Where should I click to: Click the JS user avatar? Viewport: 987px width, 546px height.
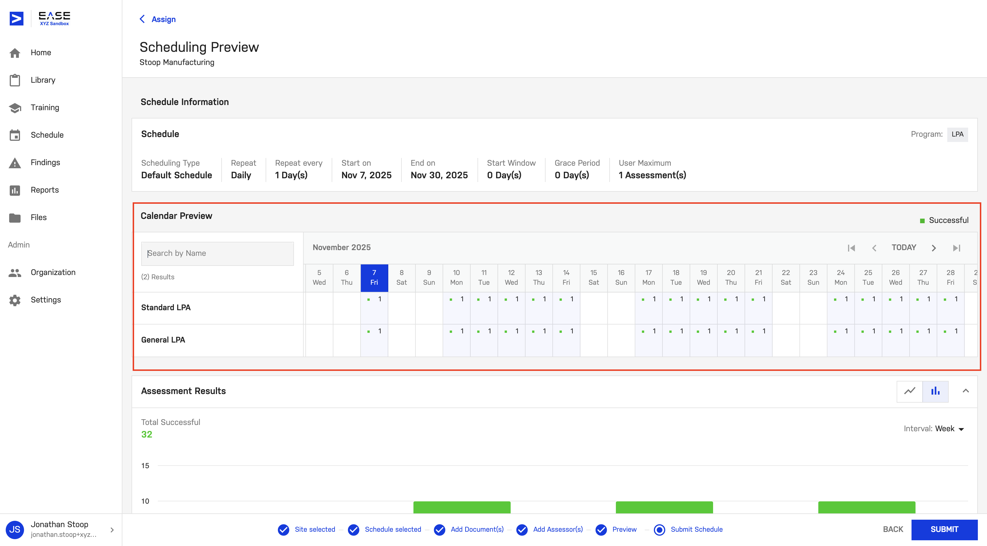[15, 529]
